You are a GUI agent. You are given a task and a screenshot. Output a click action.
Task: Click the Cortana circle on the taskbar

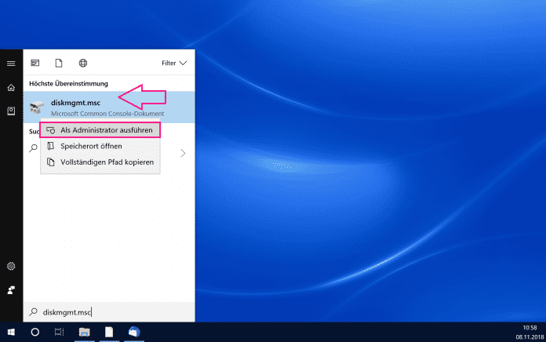pos(35,332)
